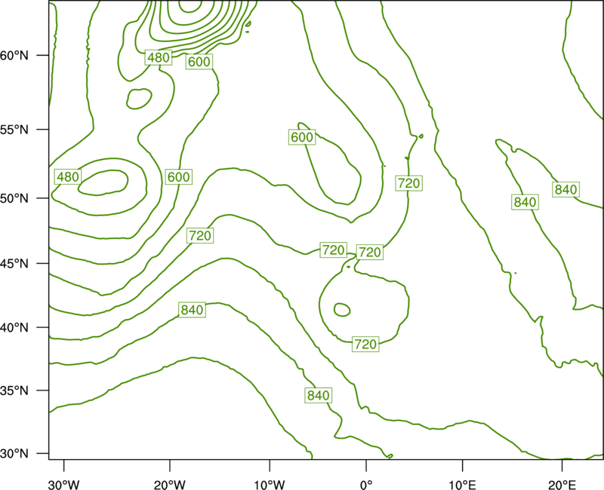This screenshot has height=490, width=604.
Task: Click the 840 contour label near 35°N, 5°W
Action: pyautogui.click(x=318, y=395)
